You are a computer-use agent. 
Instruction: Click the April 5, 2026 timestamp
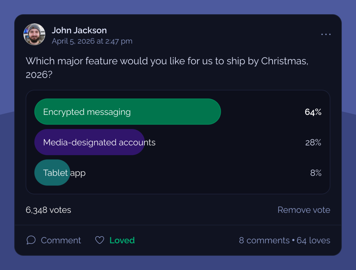pos(92,41)
